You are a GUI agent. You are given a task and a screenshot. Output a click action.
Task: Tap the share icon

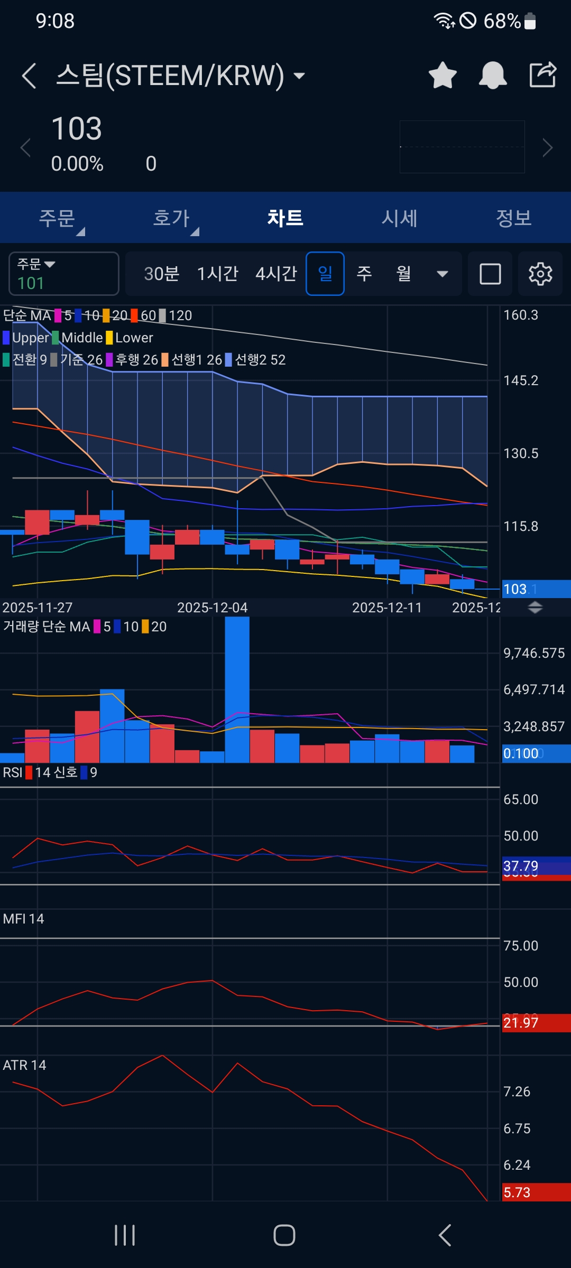543,74
